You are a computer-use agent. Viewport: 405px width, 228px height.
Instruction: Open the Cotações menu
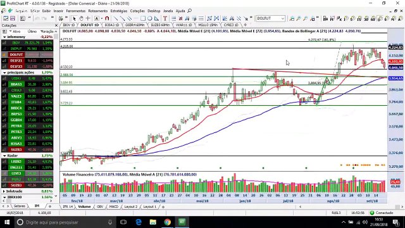pyautogui.click(x=137, y=11)
